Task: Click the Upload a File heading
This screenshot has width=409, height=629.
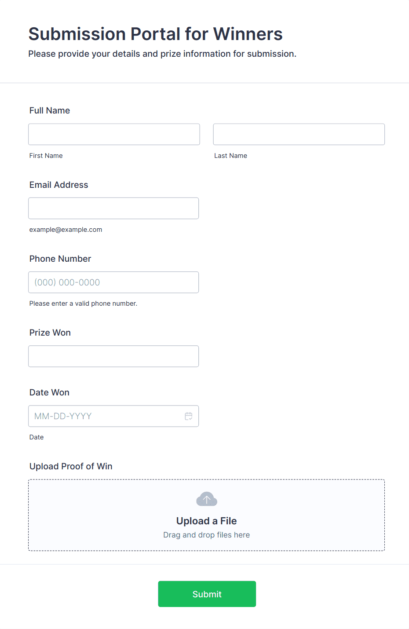Action: pos(207,521)
